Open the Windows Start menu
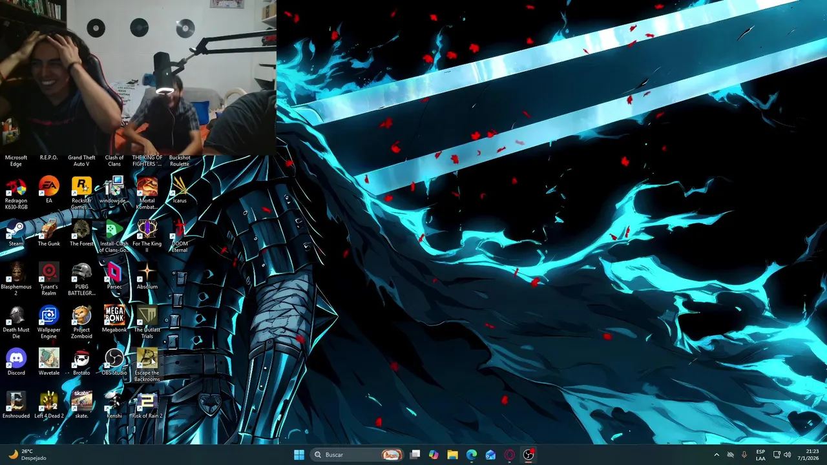The image size is (827, 465). 298,455
